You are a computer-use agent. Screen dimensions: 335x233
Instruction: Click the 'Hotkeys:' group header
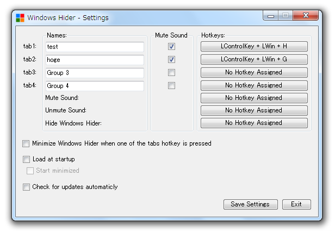(x=213, y=35)
